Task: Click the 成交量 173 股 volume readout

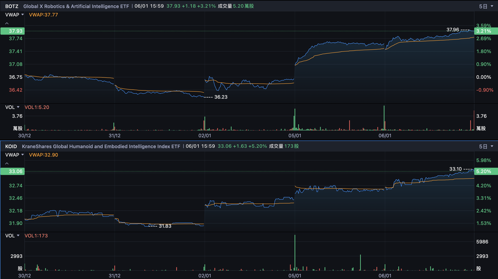Action: (284, 146)
